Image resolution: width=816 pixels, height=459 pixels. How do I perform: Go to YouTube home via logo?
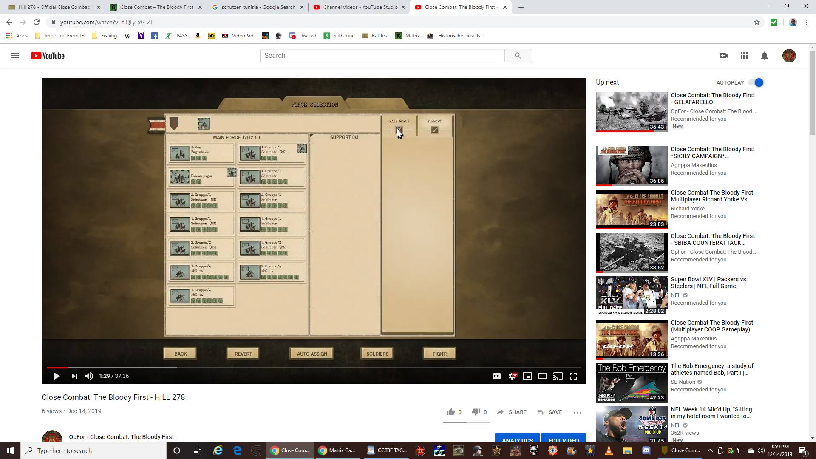point(48,56)
